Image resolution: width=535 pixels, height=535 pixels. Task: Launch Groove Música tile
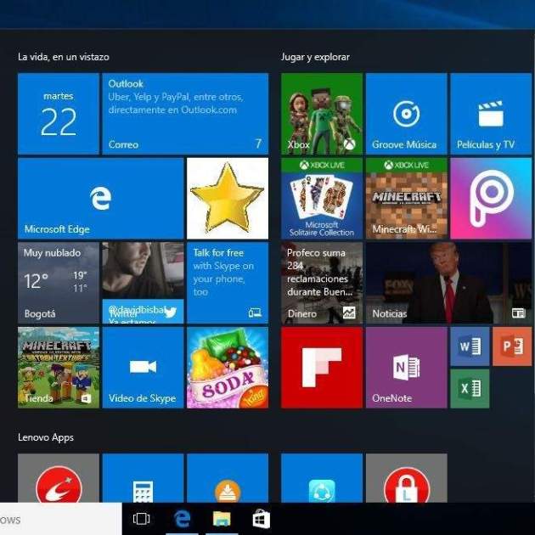pyautogui.click(x=407, y=114)
